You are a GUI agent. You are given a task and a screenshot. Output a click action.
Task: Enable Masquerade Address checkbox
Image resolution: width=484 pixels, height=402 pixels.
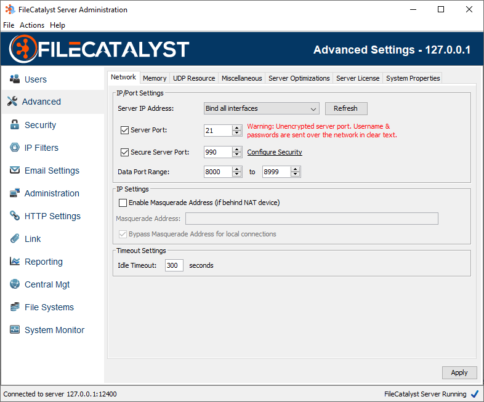tap(123, 203)
